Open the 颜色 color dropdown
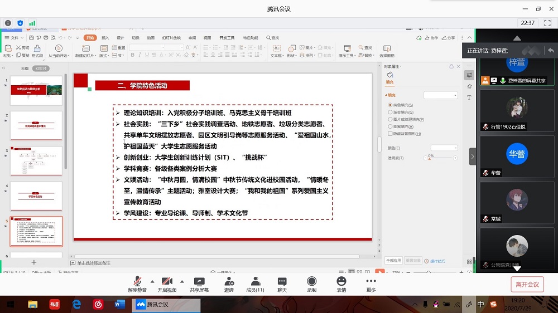Screen dimensions: 558x313 click(444, 148)
